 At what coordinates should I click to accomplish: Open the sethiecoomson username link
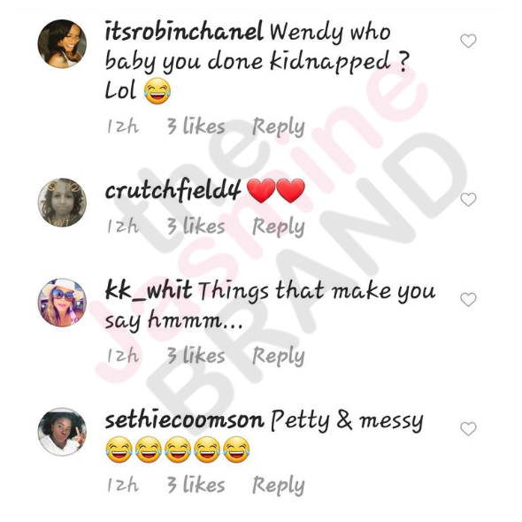(x=185, y=420)
